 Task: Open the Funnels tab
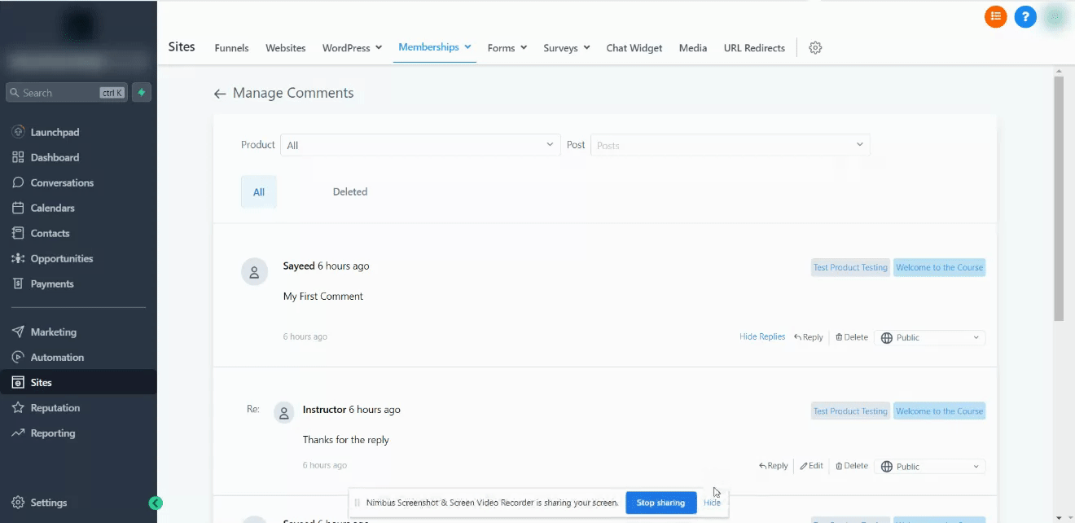[x=231, y=48]
